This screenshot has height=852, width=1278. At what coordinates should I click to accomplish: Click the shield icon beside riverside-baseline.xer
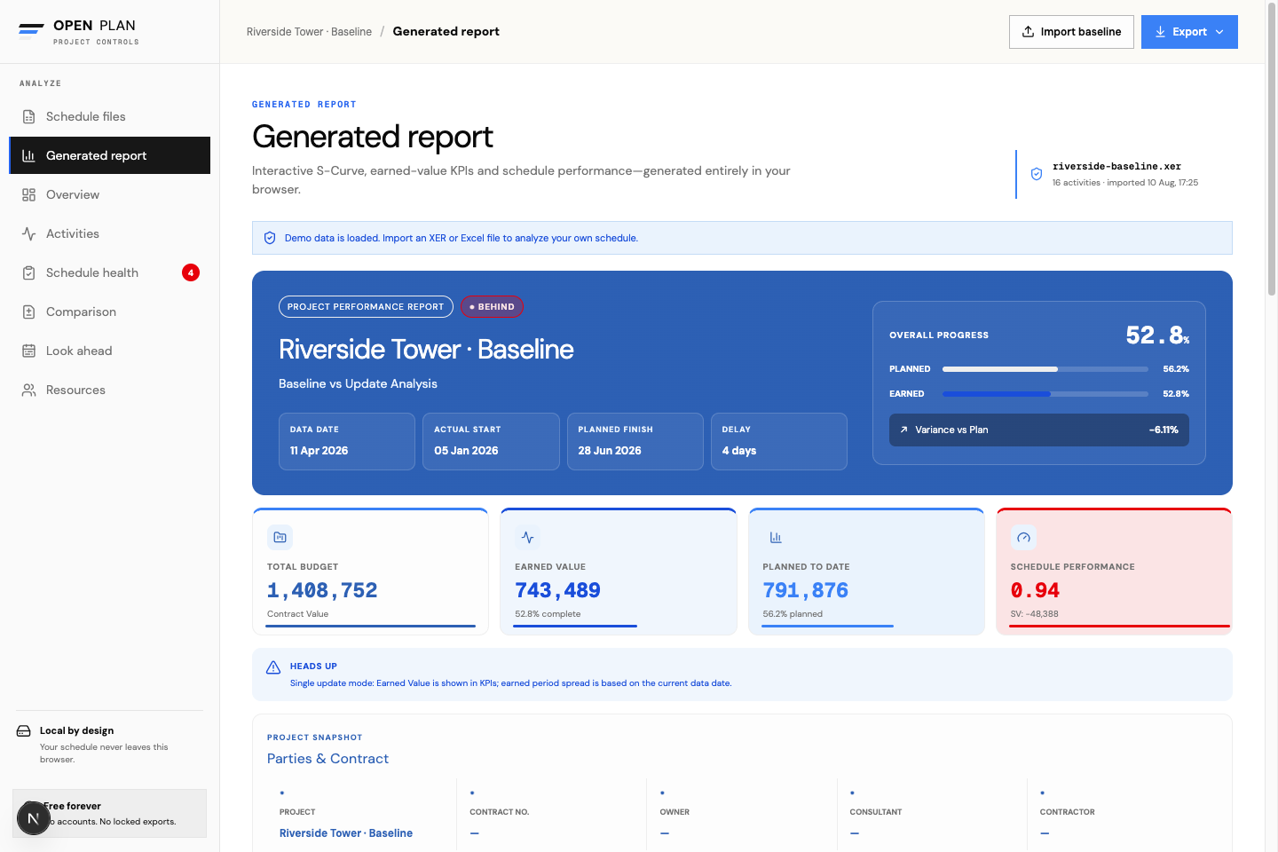(1037, 174)
